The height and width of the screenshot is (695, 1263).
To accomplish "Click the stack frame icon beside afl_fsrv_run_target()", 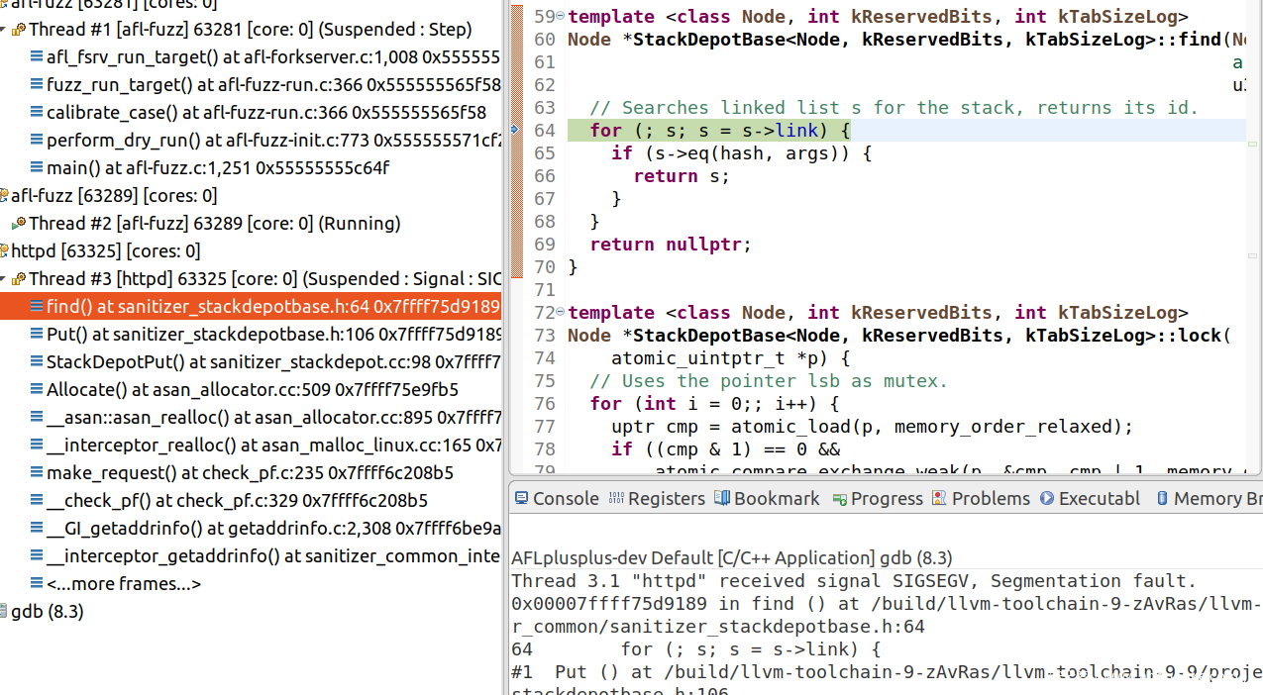I will [x=37, y=57].
